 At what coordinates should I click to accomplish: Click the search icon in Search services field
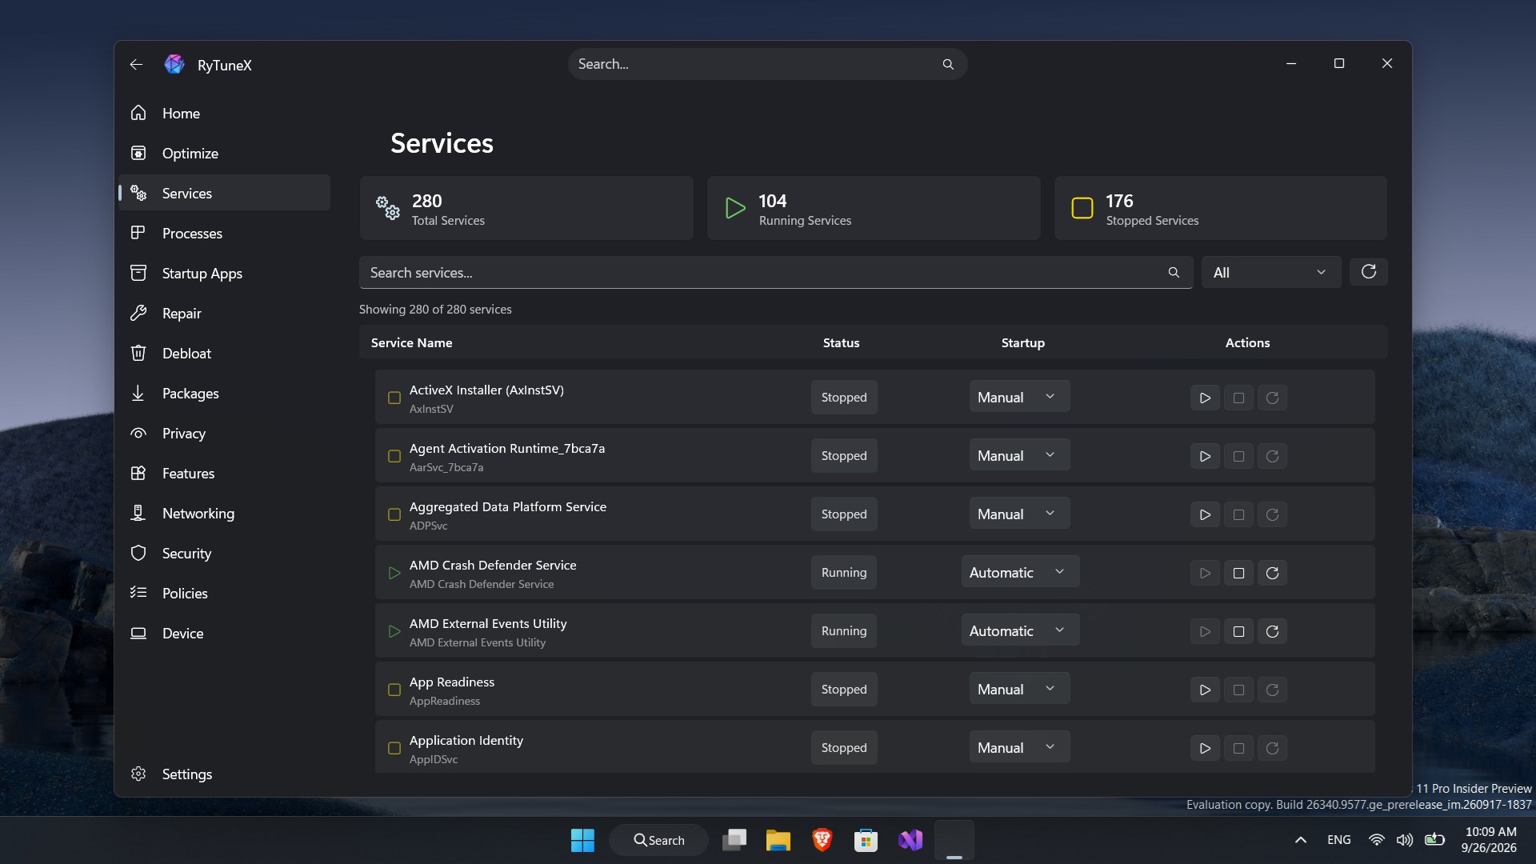1174,273
